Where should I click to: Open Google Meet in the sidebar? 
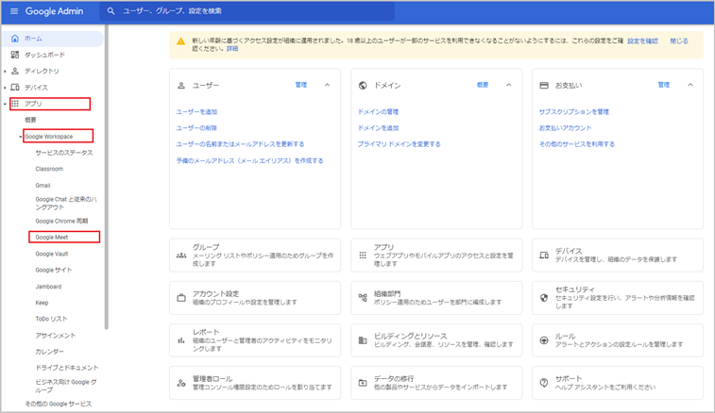point(52,238)
